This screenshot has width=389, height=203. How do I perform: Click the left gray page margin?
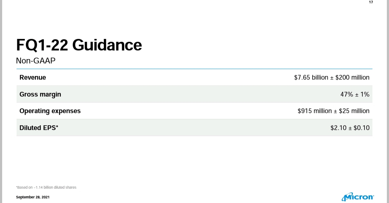pos(1,101)
